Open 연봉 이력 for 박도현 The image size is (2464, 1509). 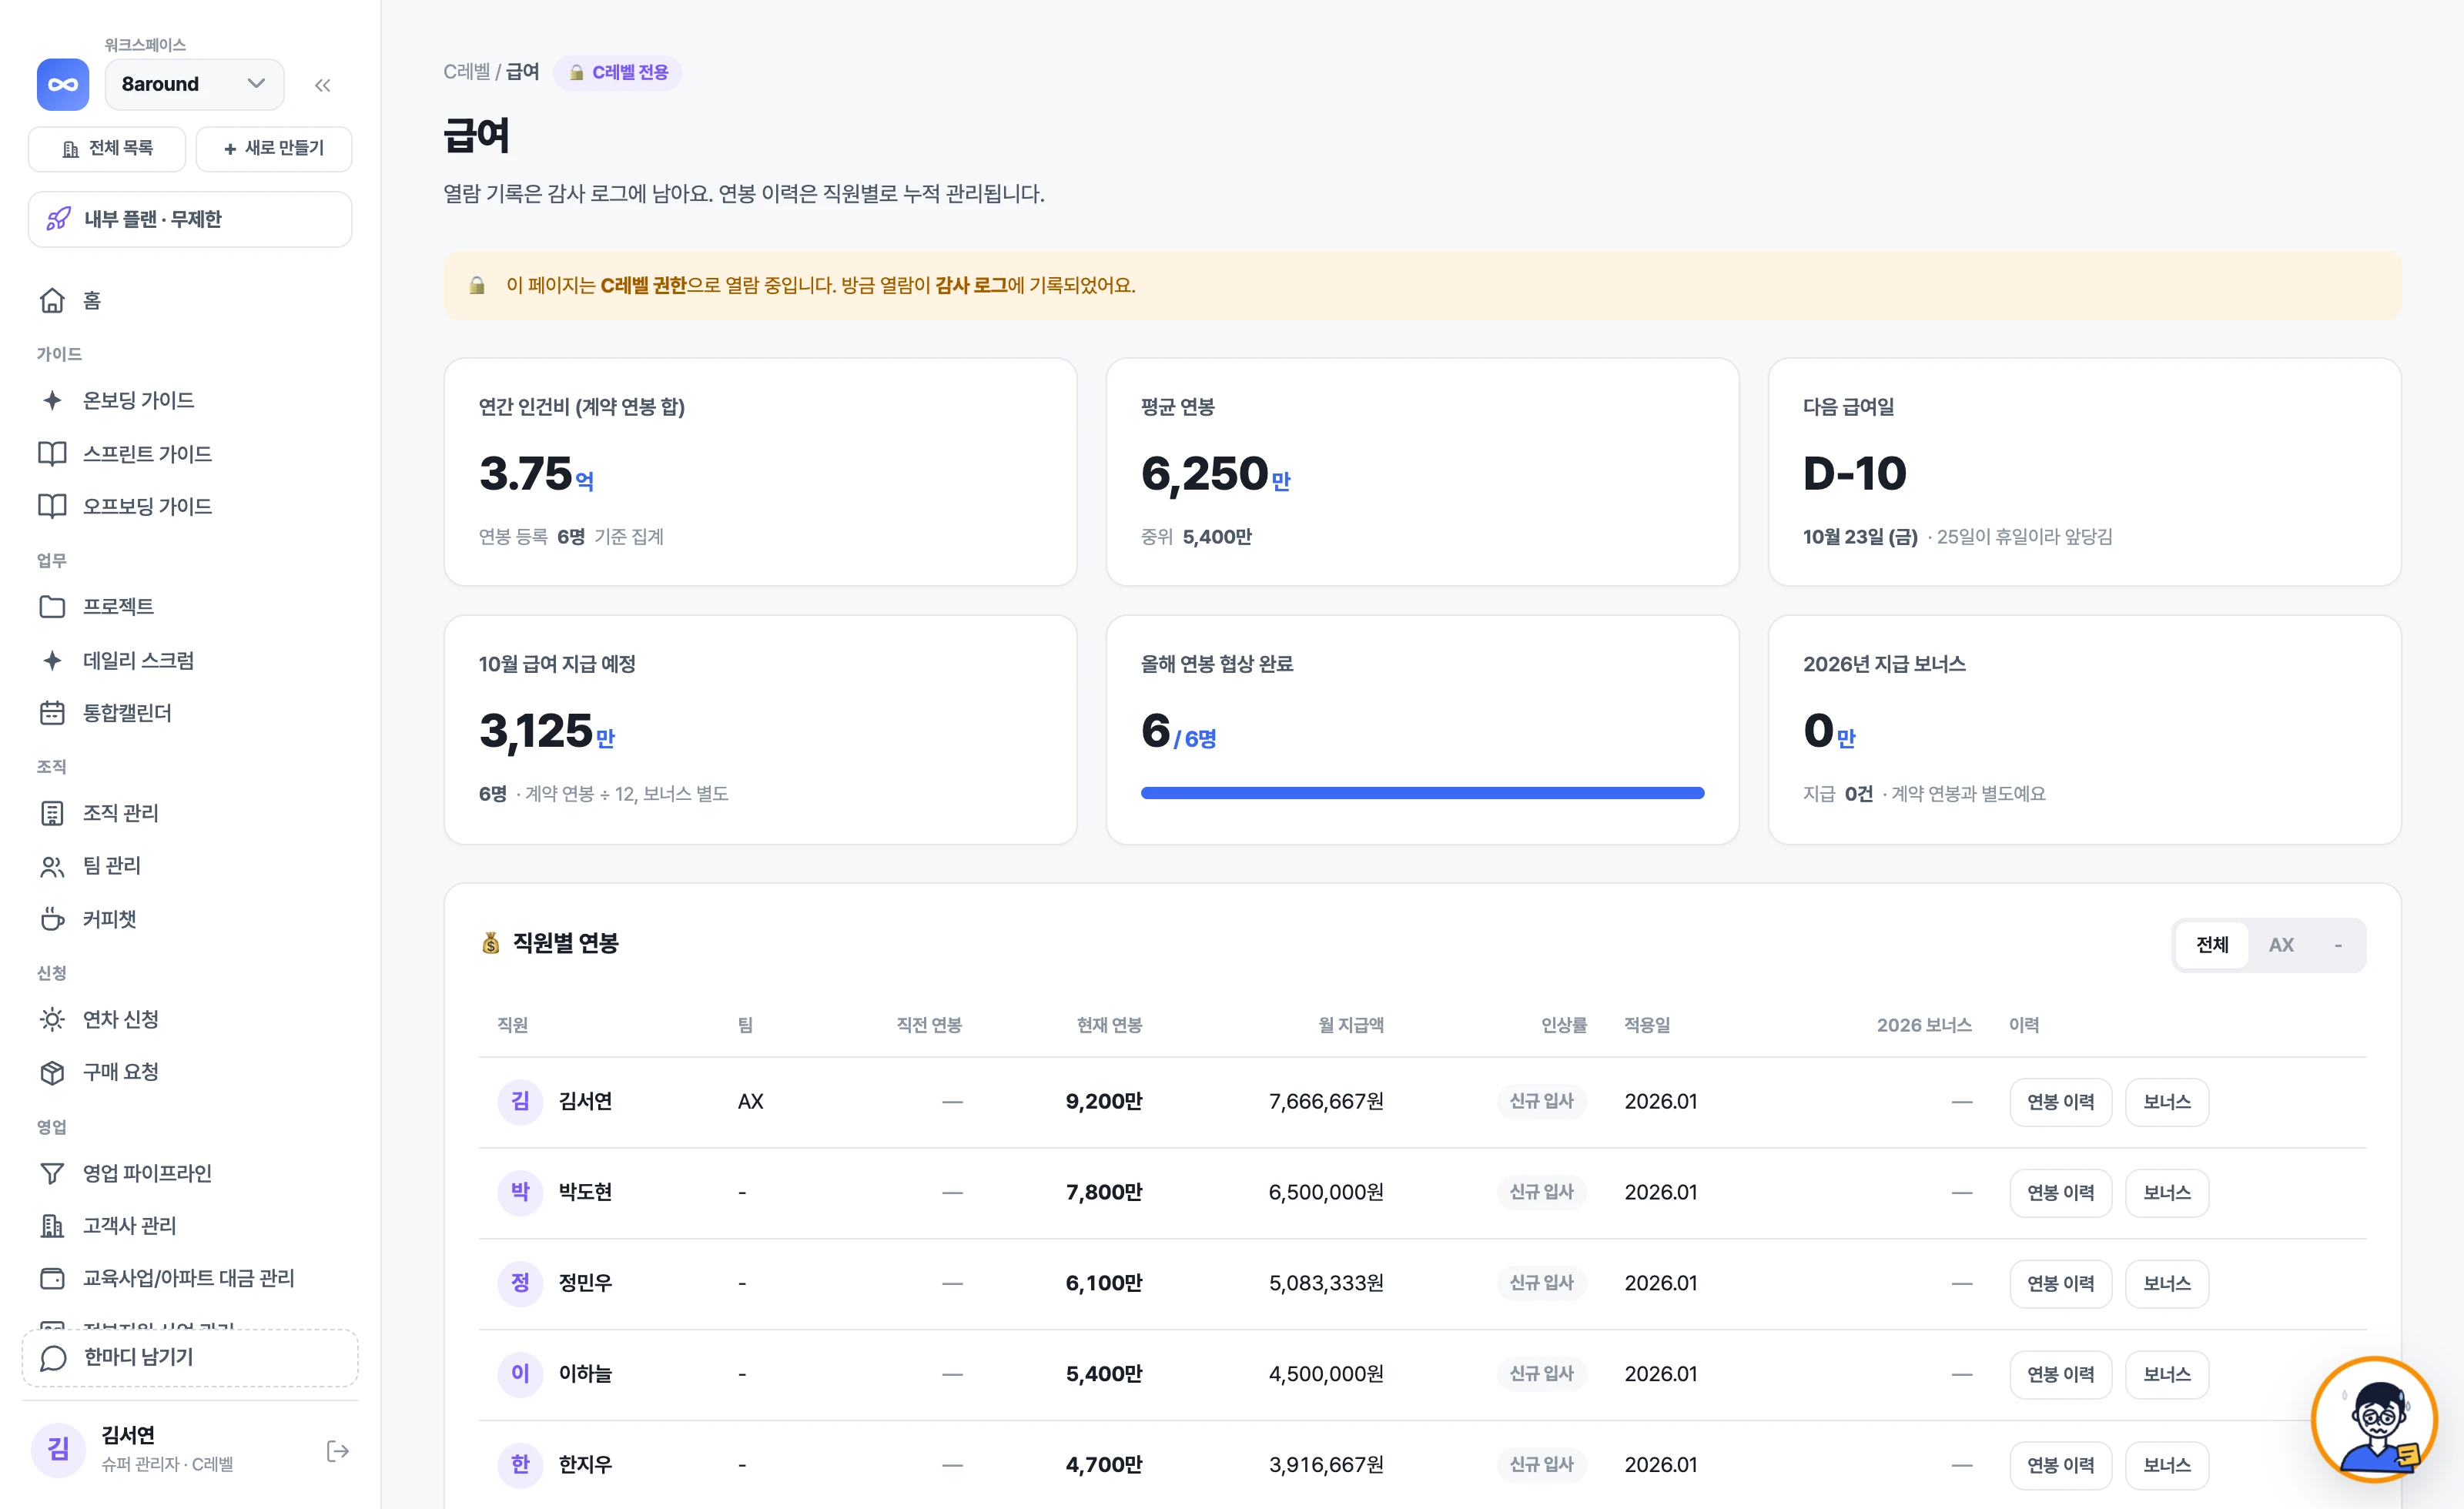[2060, 1192]
